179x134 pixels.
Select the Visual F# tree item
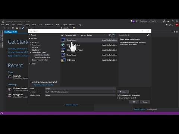pos(35,47)
